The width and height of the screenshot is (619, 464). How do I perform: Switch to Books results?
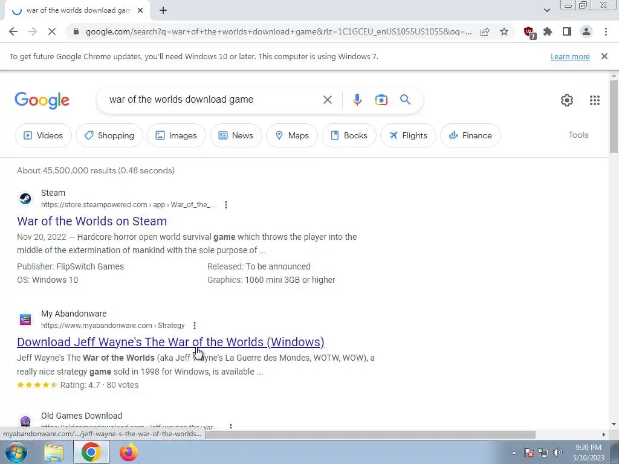click(x=349, y=135)
